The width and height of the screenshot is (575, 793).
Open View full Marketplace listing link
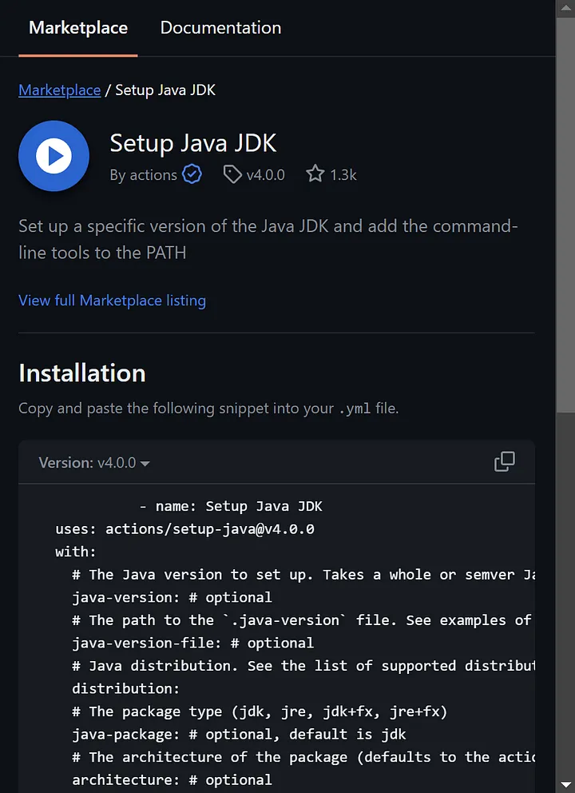112,301
